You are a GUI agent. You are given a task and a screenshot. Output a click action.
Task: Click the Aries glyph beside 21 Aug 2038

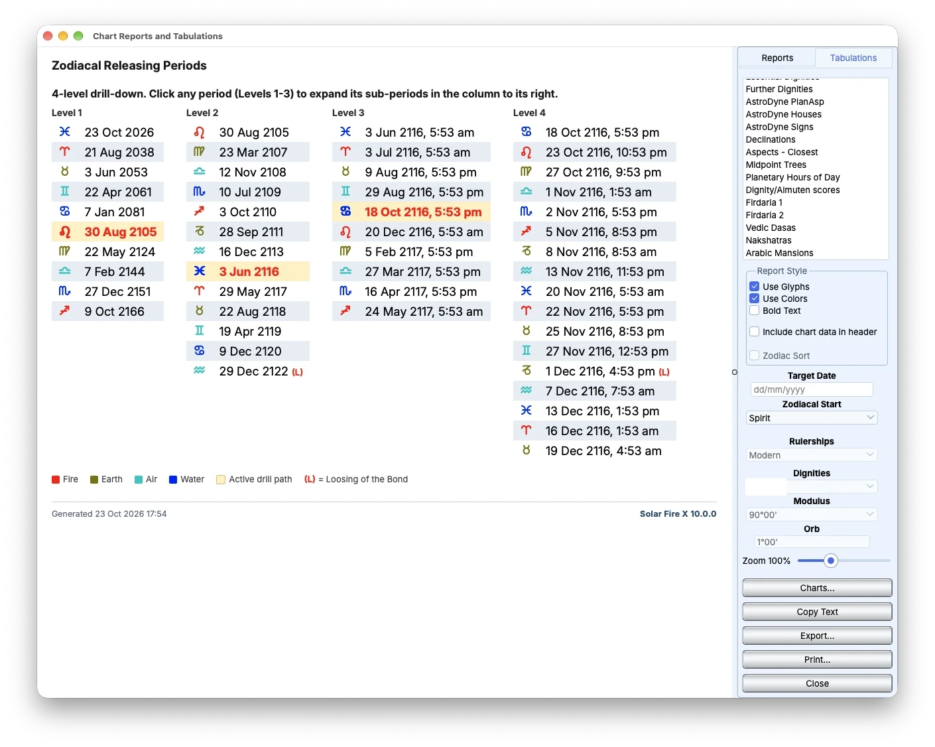[64, 152]
